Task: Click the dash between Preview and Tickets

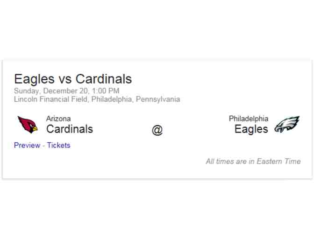Action: [43, 145]
